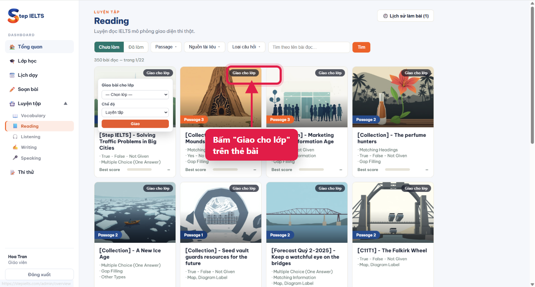The height and width of the screenshot is (287, 535).
Task: Click the calendar icon beside Lịch dạy
Action: [12, 75]
